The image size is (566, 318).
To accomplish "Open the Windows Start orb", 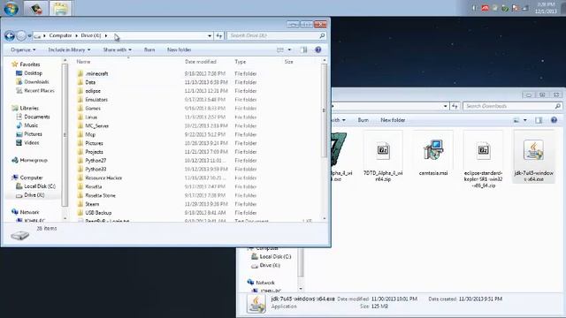I will click(x=11, y=8).
